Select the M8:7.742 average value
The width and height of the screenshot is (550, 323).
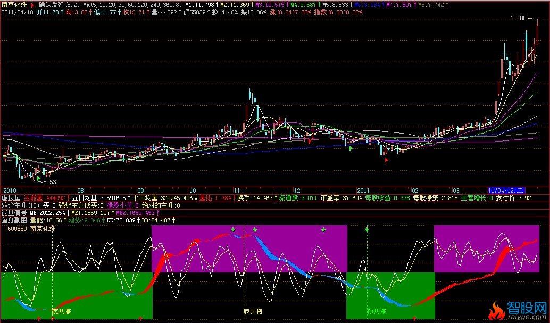(x=431, y=5)
